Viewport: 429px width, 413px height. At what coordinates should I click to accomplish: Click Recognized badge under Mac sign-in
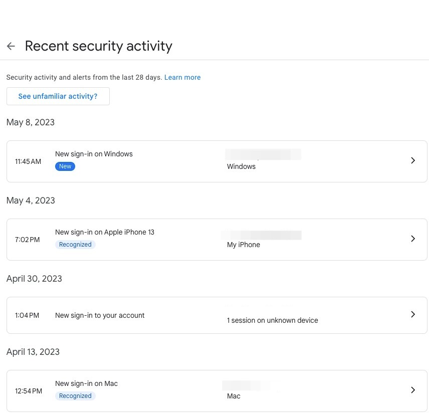[75, 396]
